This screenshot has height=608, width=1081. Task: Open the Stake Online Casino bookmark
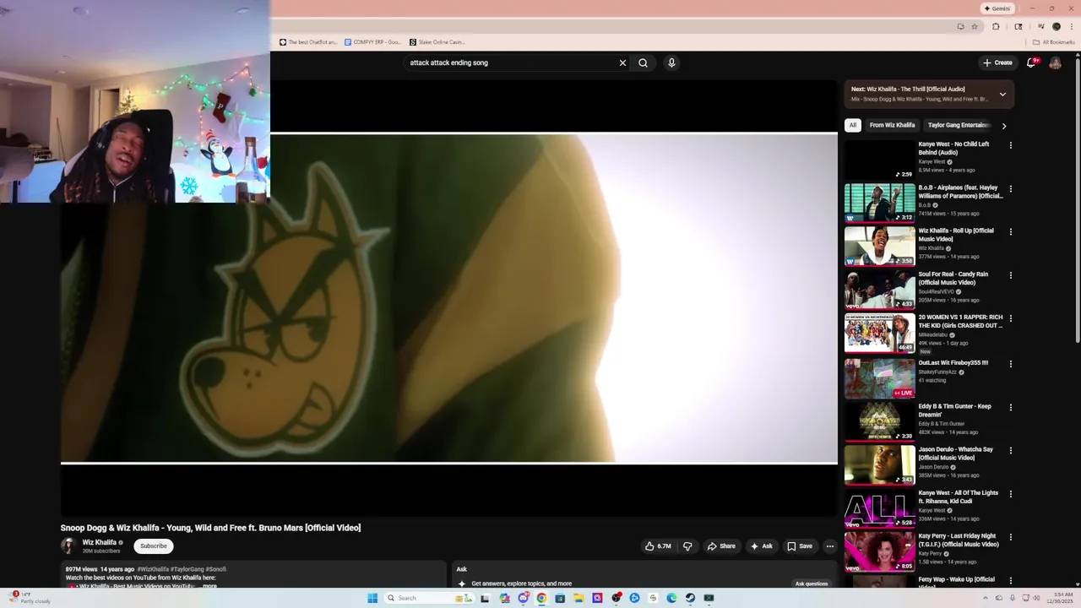point(437,41)
